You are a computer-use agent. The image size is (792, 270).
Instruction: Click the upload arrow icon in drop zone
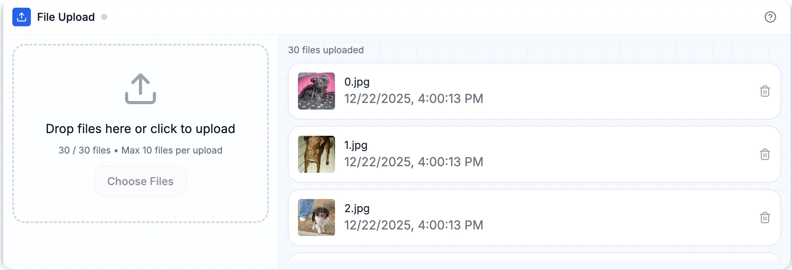pyautogui.click(x=140, y=89)
